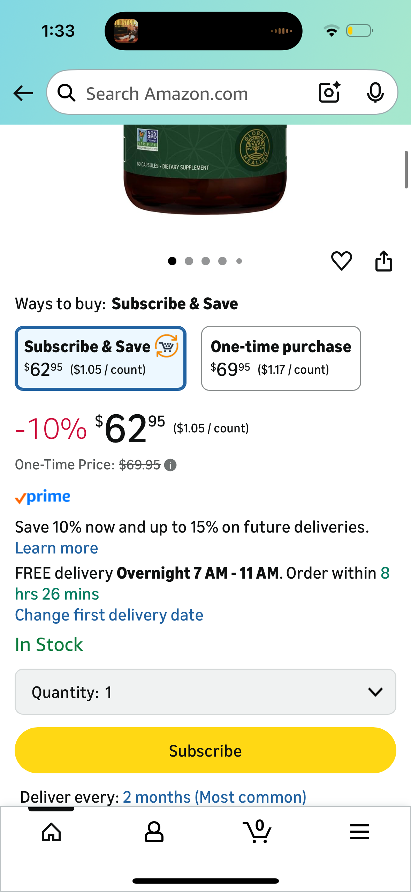Viewport: 411px width, 892px height.
Task: Tap the microphone voice search icon
Action: [375, 93]
